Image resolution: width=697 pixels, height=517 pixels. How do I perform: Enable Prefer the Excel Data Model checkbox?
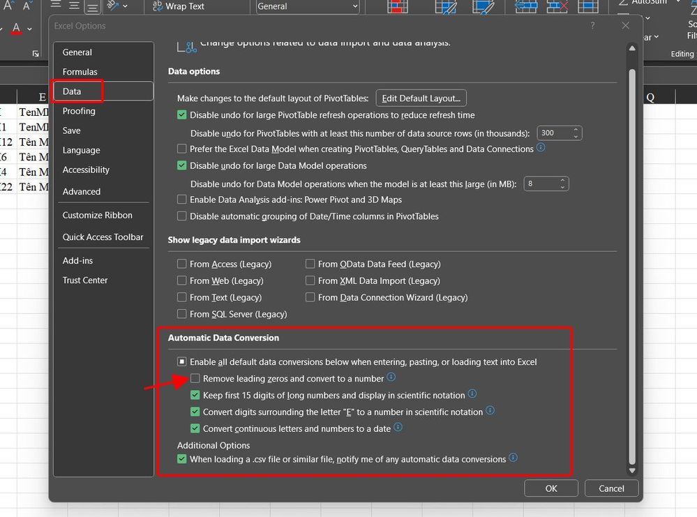click(x=182, y=149)
